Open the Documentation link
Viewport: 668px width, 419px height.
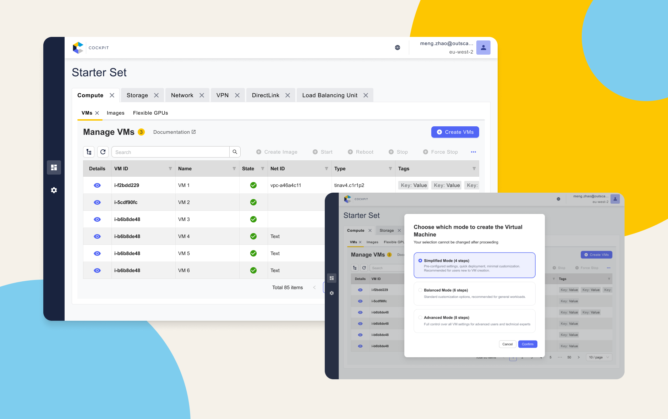pyautogui.click(x=174, y=132)
